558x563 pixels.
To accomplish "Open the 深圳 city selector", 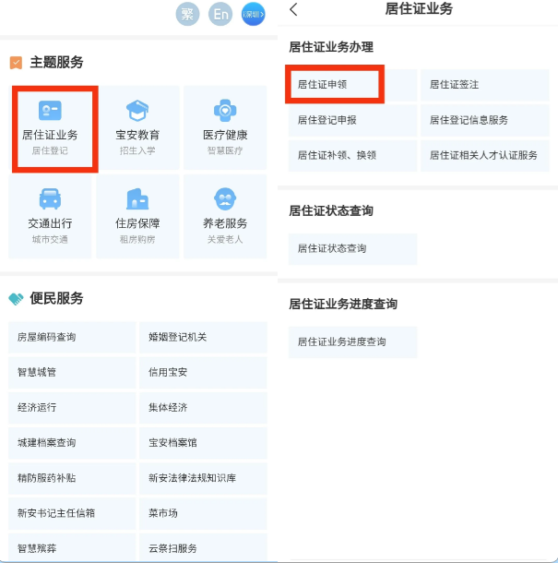I will pos(253,14).
